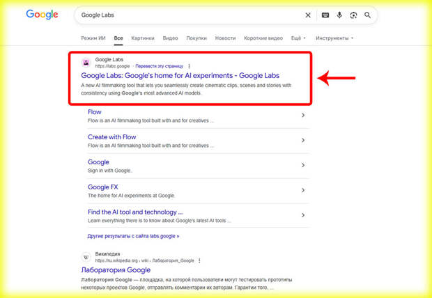Expand the Google FX sitelink chevron
The height and width of the screenshot is (298, 432).
click(x=303, y=191)
